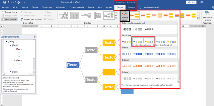Choose second Énfasis 1 blue swatch
Viewport: 214px width, 106px height.
[x=138, y=54]
